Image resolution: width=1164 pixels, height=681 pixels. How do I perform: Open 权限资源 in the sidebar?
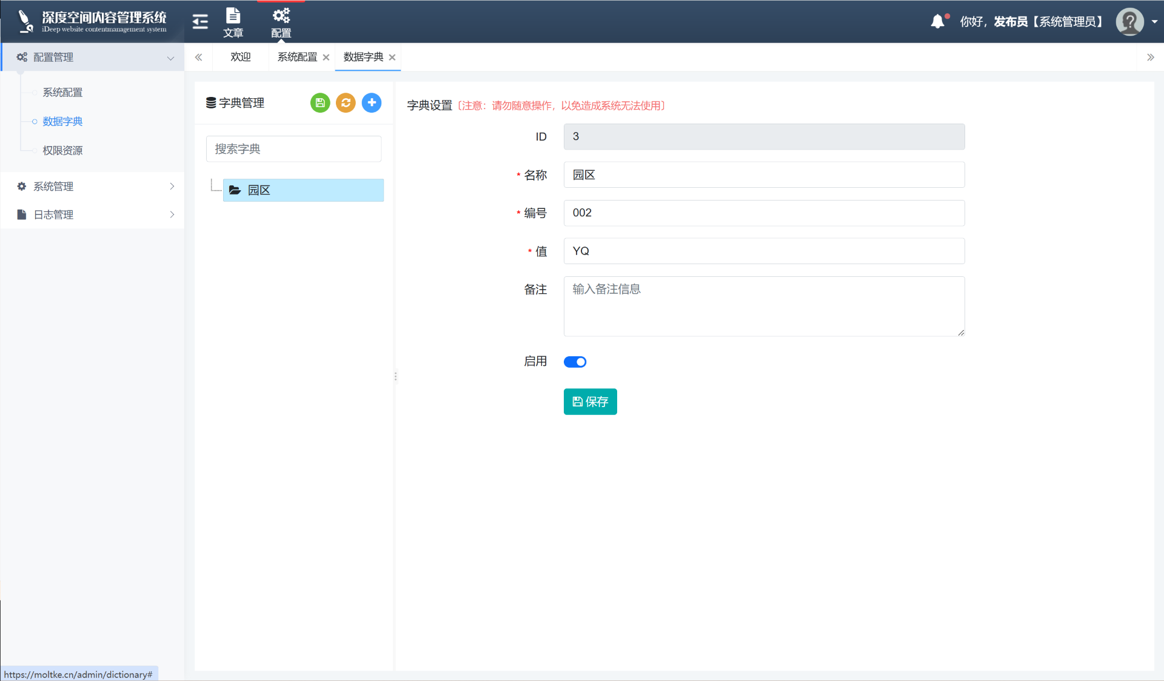62,150
